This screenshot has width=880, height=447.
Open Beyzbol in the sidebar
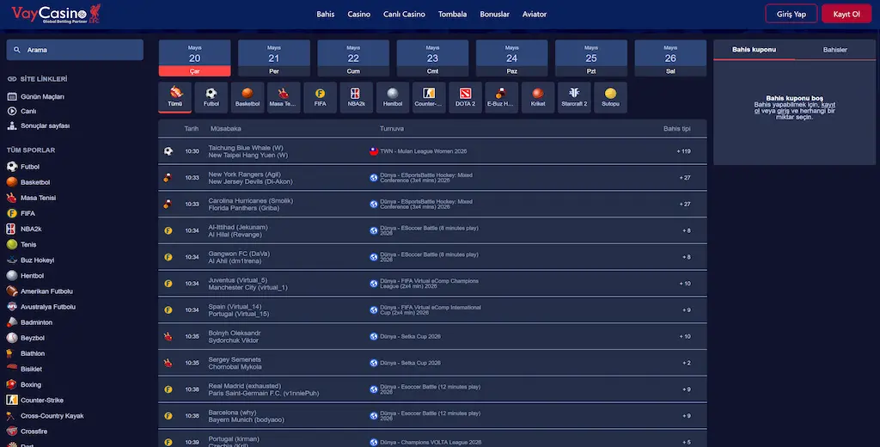tap(33, 338)
